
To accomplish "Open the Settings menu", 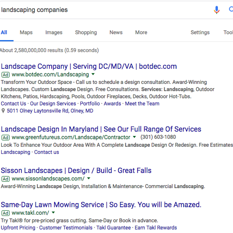I will pos(200,32).
